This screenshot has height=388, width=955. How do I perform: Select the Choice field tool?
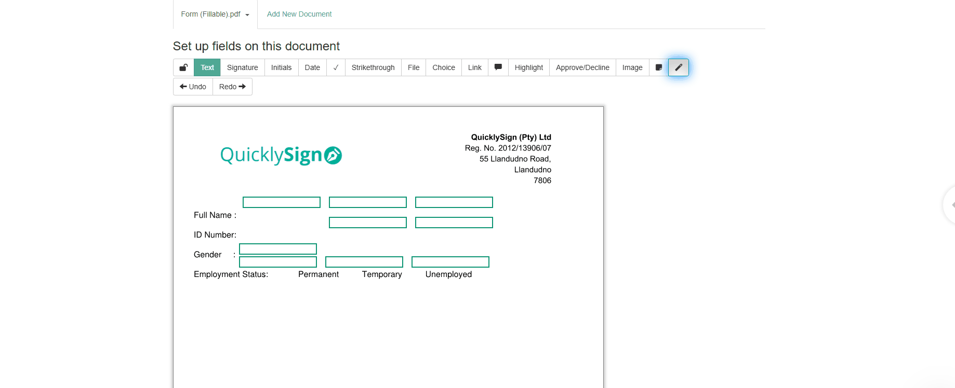[x=444, y=67]
